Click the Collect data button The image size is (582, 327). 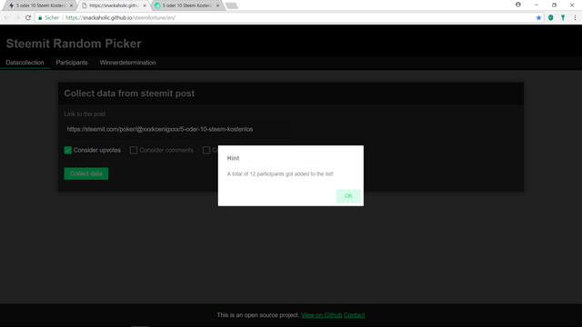86,173
